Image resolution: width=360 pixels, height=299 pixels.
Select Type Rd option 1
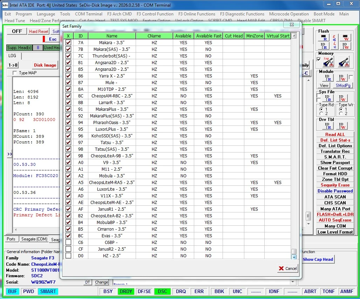click(321, 109)
